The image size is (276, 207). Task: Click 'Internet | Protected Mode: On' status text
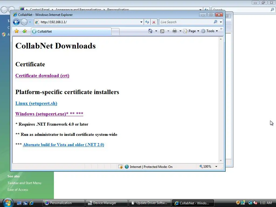tap(151, 167)
